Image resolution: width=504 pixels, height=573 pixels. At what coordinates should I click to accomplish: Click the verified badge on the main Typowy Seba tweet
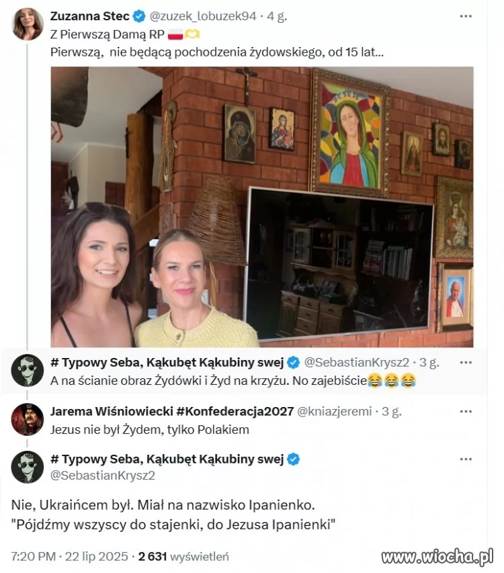[293, 459]
